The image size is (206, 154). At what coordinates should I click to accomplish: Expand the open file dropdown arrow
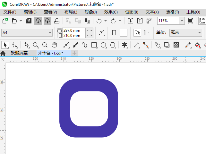pos(21,21)
